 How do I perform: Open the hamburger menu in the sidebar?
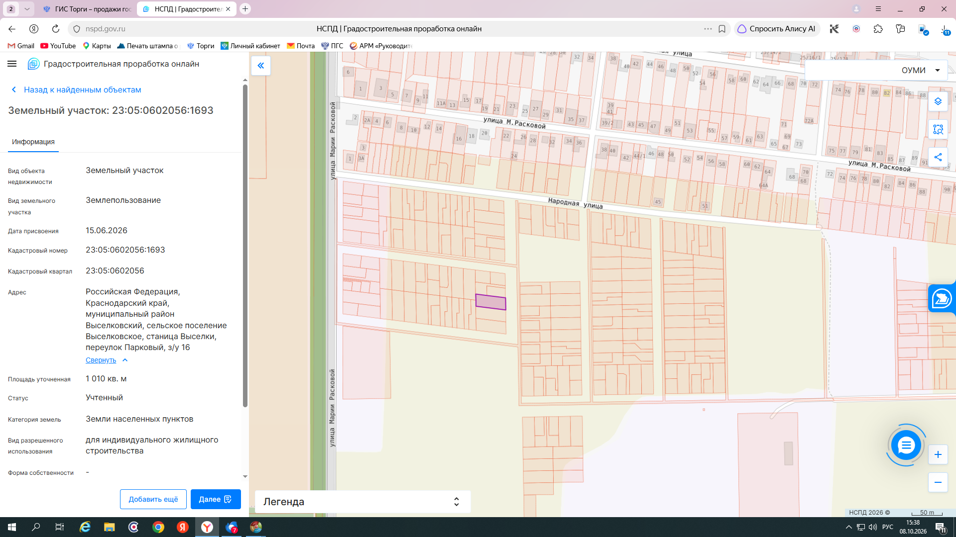12,64
